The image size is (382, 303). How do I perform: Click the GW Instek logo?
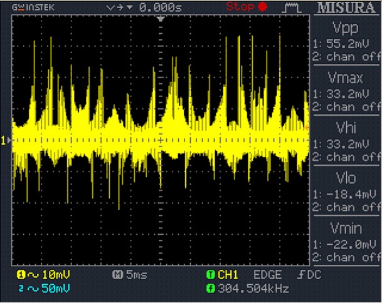tap(33, 8)
